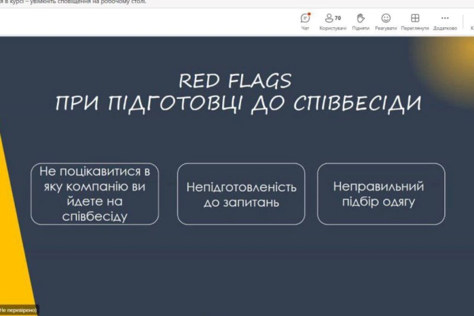Open the Чат panel
This screenshot has width=474, height=316.
tap(305, 22)
